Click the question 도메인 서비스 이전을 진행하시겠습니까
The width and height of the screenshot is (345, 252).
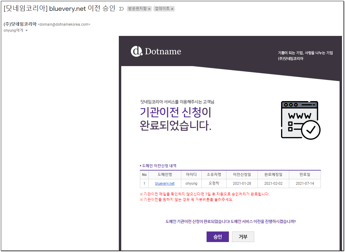231,222
